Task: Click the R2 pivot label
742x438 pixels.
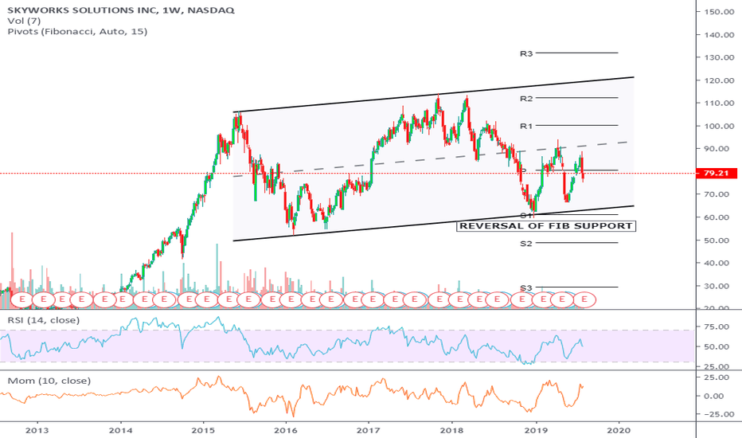Action: [526, 99]
